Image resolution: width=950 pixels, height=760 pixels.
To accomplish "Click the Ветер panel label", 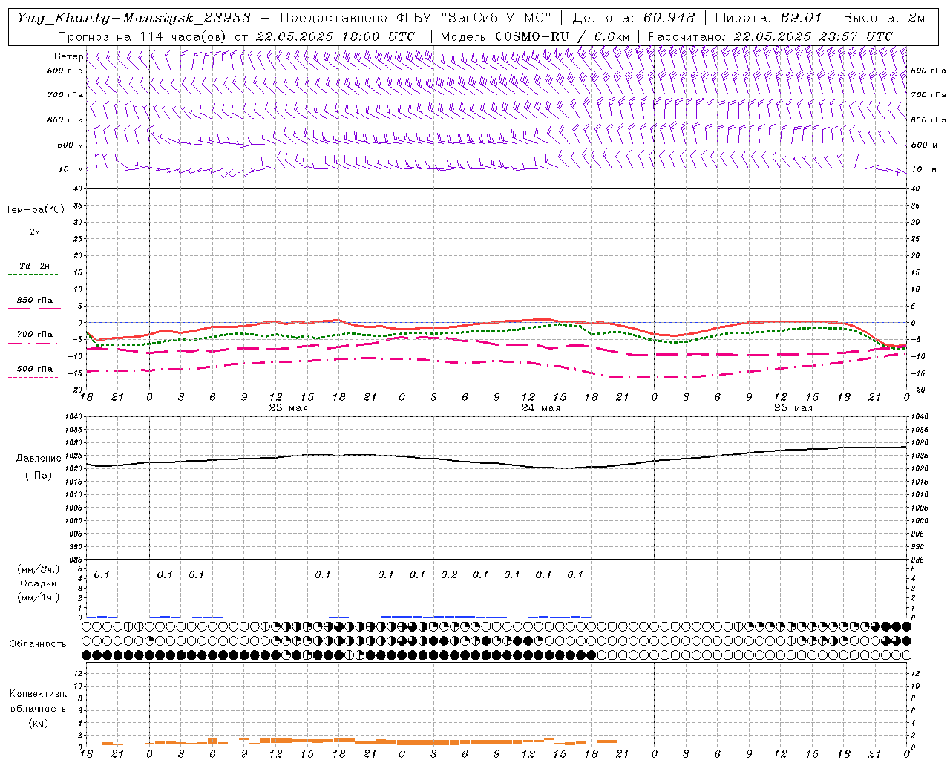I will [69, 56].
